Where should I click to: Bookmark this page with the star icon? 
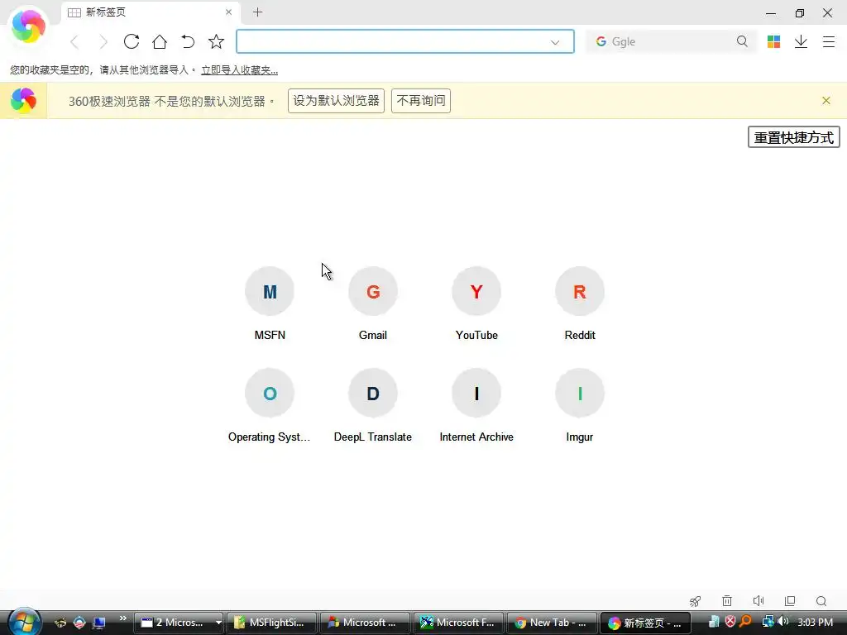tap(216, 41)
